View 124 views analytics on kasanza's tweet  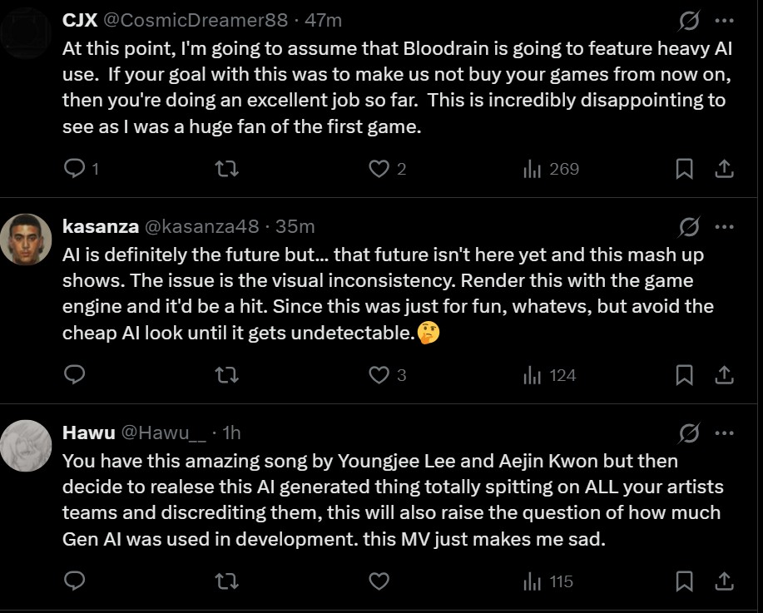pyautogui.click(x=549, y=375)
